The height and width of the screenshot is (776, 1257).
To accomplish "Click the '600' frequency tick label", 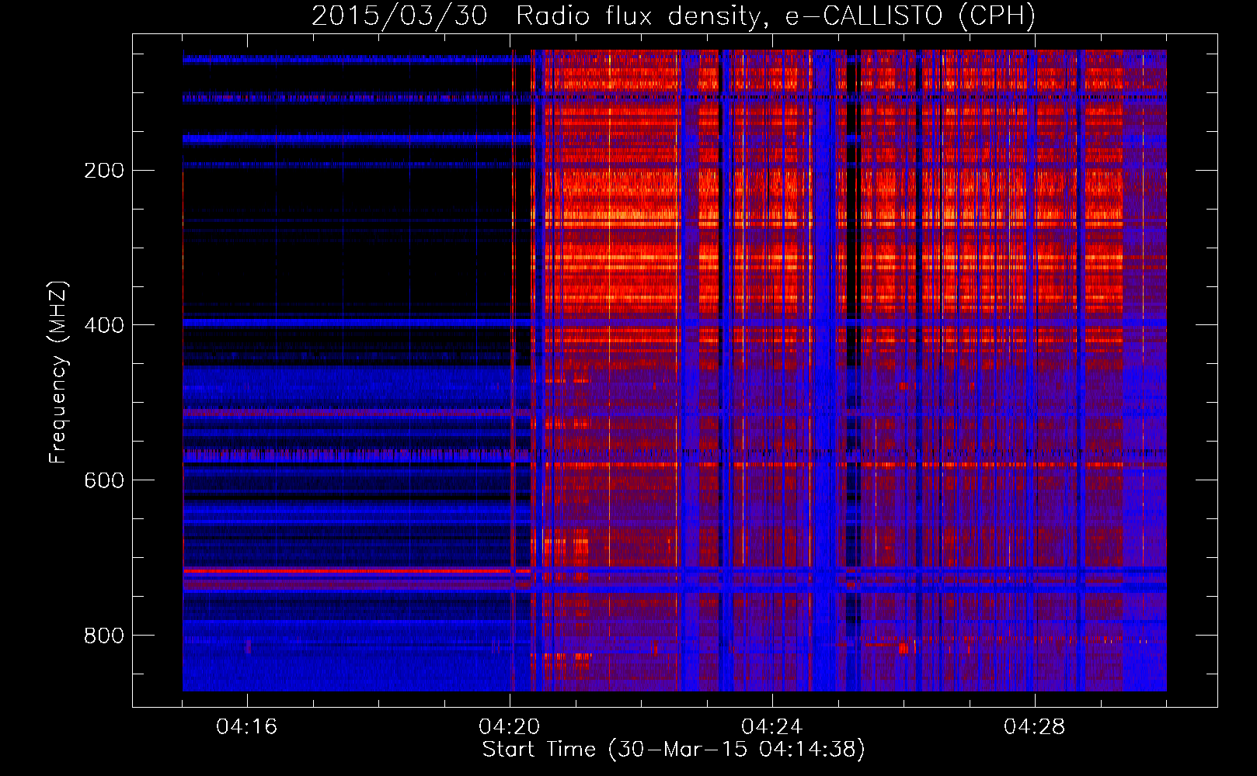I will click(x=104, y=481).
